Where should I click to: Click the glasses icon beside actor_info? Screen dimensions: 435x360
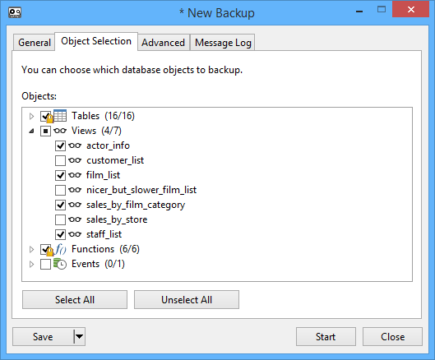click(x=75, y=145)
